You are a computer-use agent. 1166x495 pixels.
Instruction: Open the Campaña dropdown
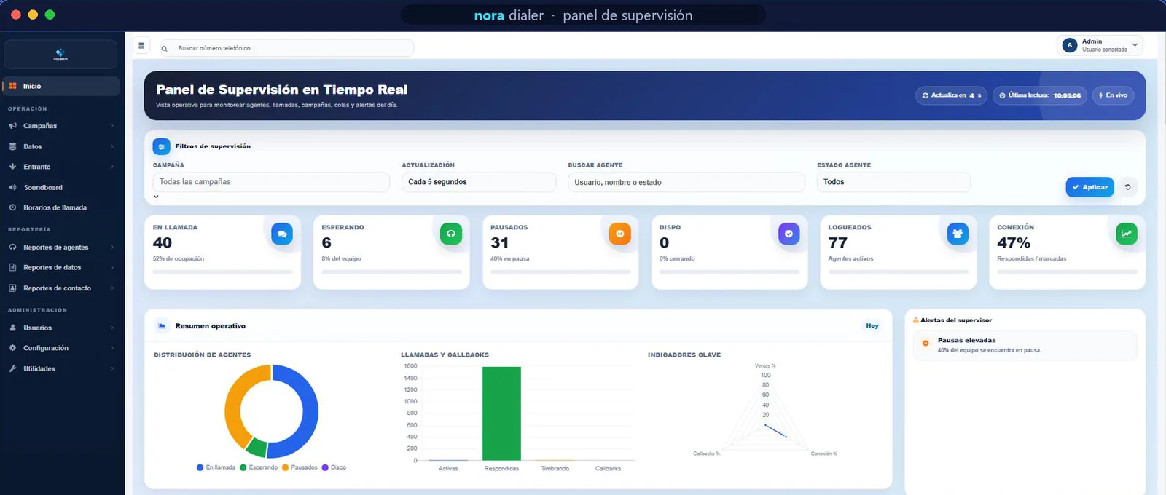pyautogui.click(x=271, y=182)
